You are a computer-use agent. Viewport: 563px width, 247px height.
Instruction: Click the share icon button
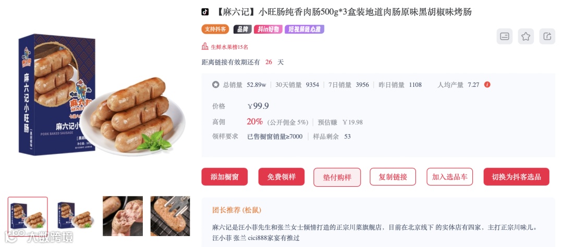pos(547,36)
